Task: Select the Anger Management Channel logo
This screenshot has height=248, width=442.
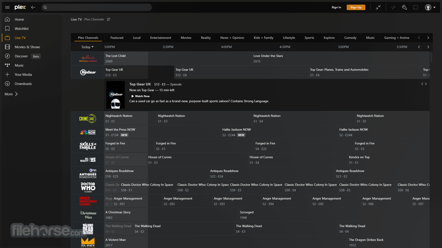Action: (88, 201)
